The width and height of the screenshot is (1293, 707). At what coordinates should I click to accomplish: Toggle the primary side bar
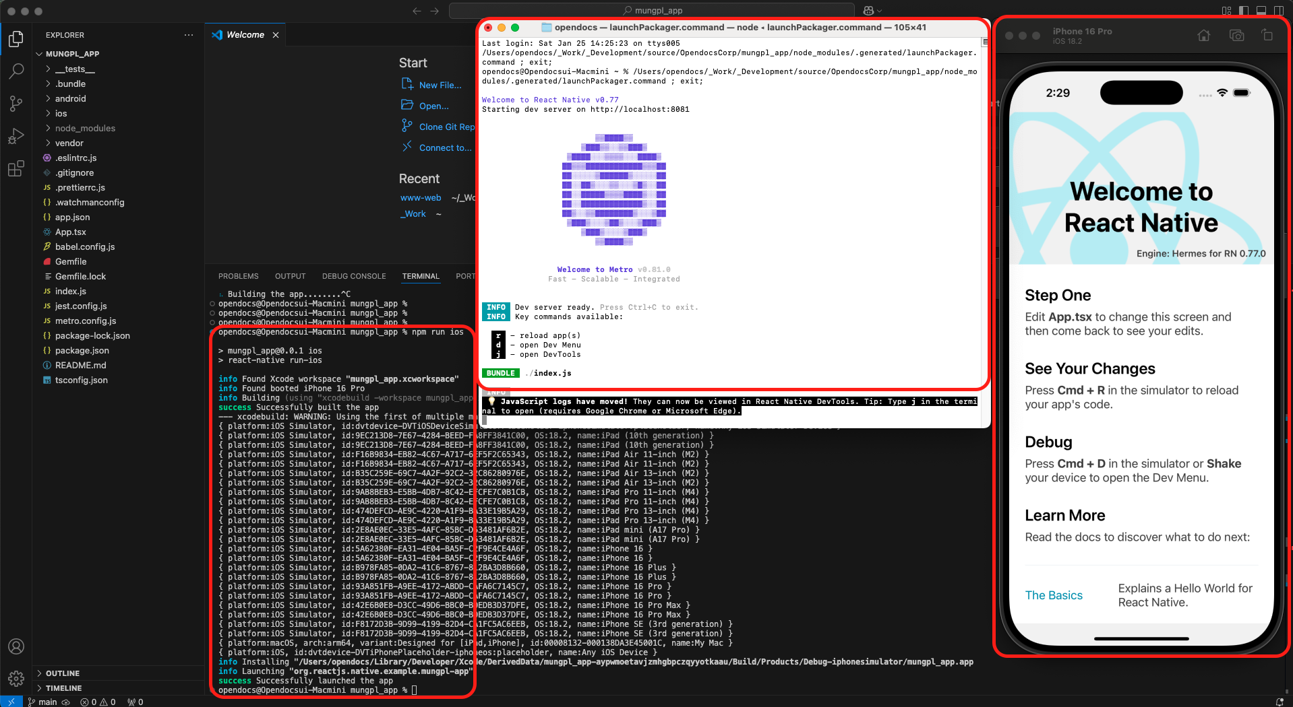(1243, 11)
